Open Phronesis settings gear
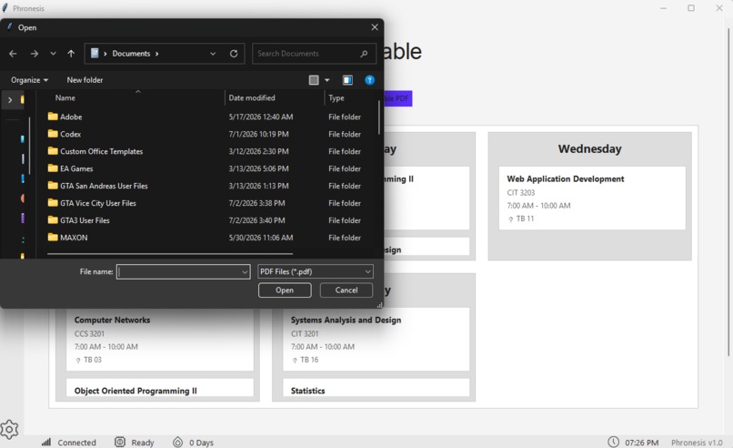This screenshot has width=733, height=448. pyautogui.click(x=9, y=429)
